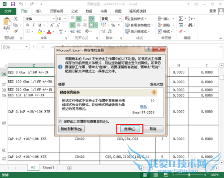Click 取消 cancel button in dialog

coord(153,129)
